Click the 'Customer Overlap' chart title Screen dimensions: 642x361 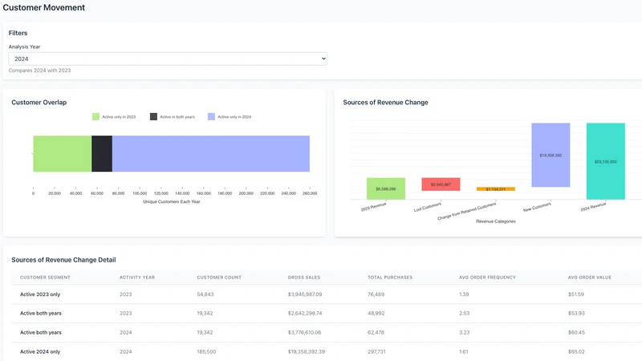(39, 103)
